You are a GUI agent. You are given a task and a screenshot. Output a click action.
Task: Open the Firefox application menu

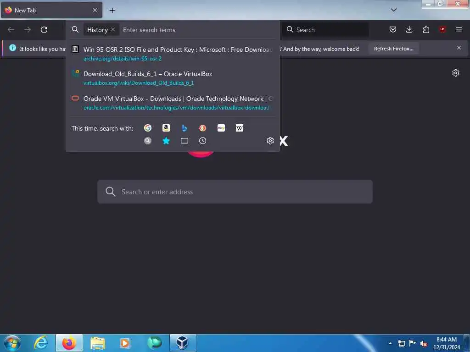(x=459, y=29)
